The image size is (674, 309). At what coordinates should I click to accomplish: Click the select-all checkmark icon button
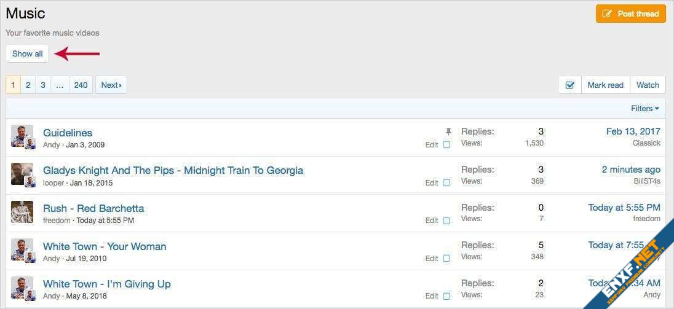569,85
